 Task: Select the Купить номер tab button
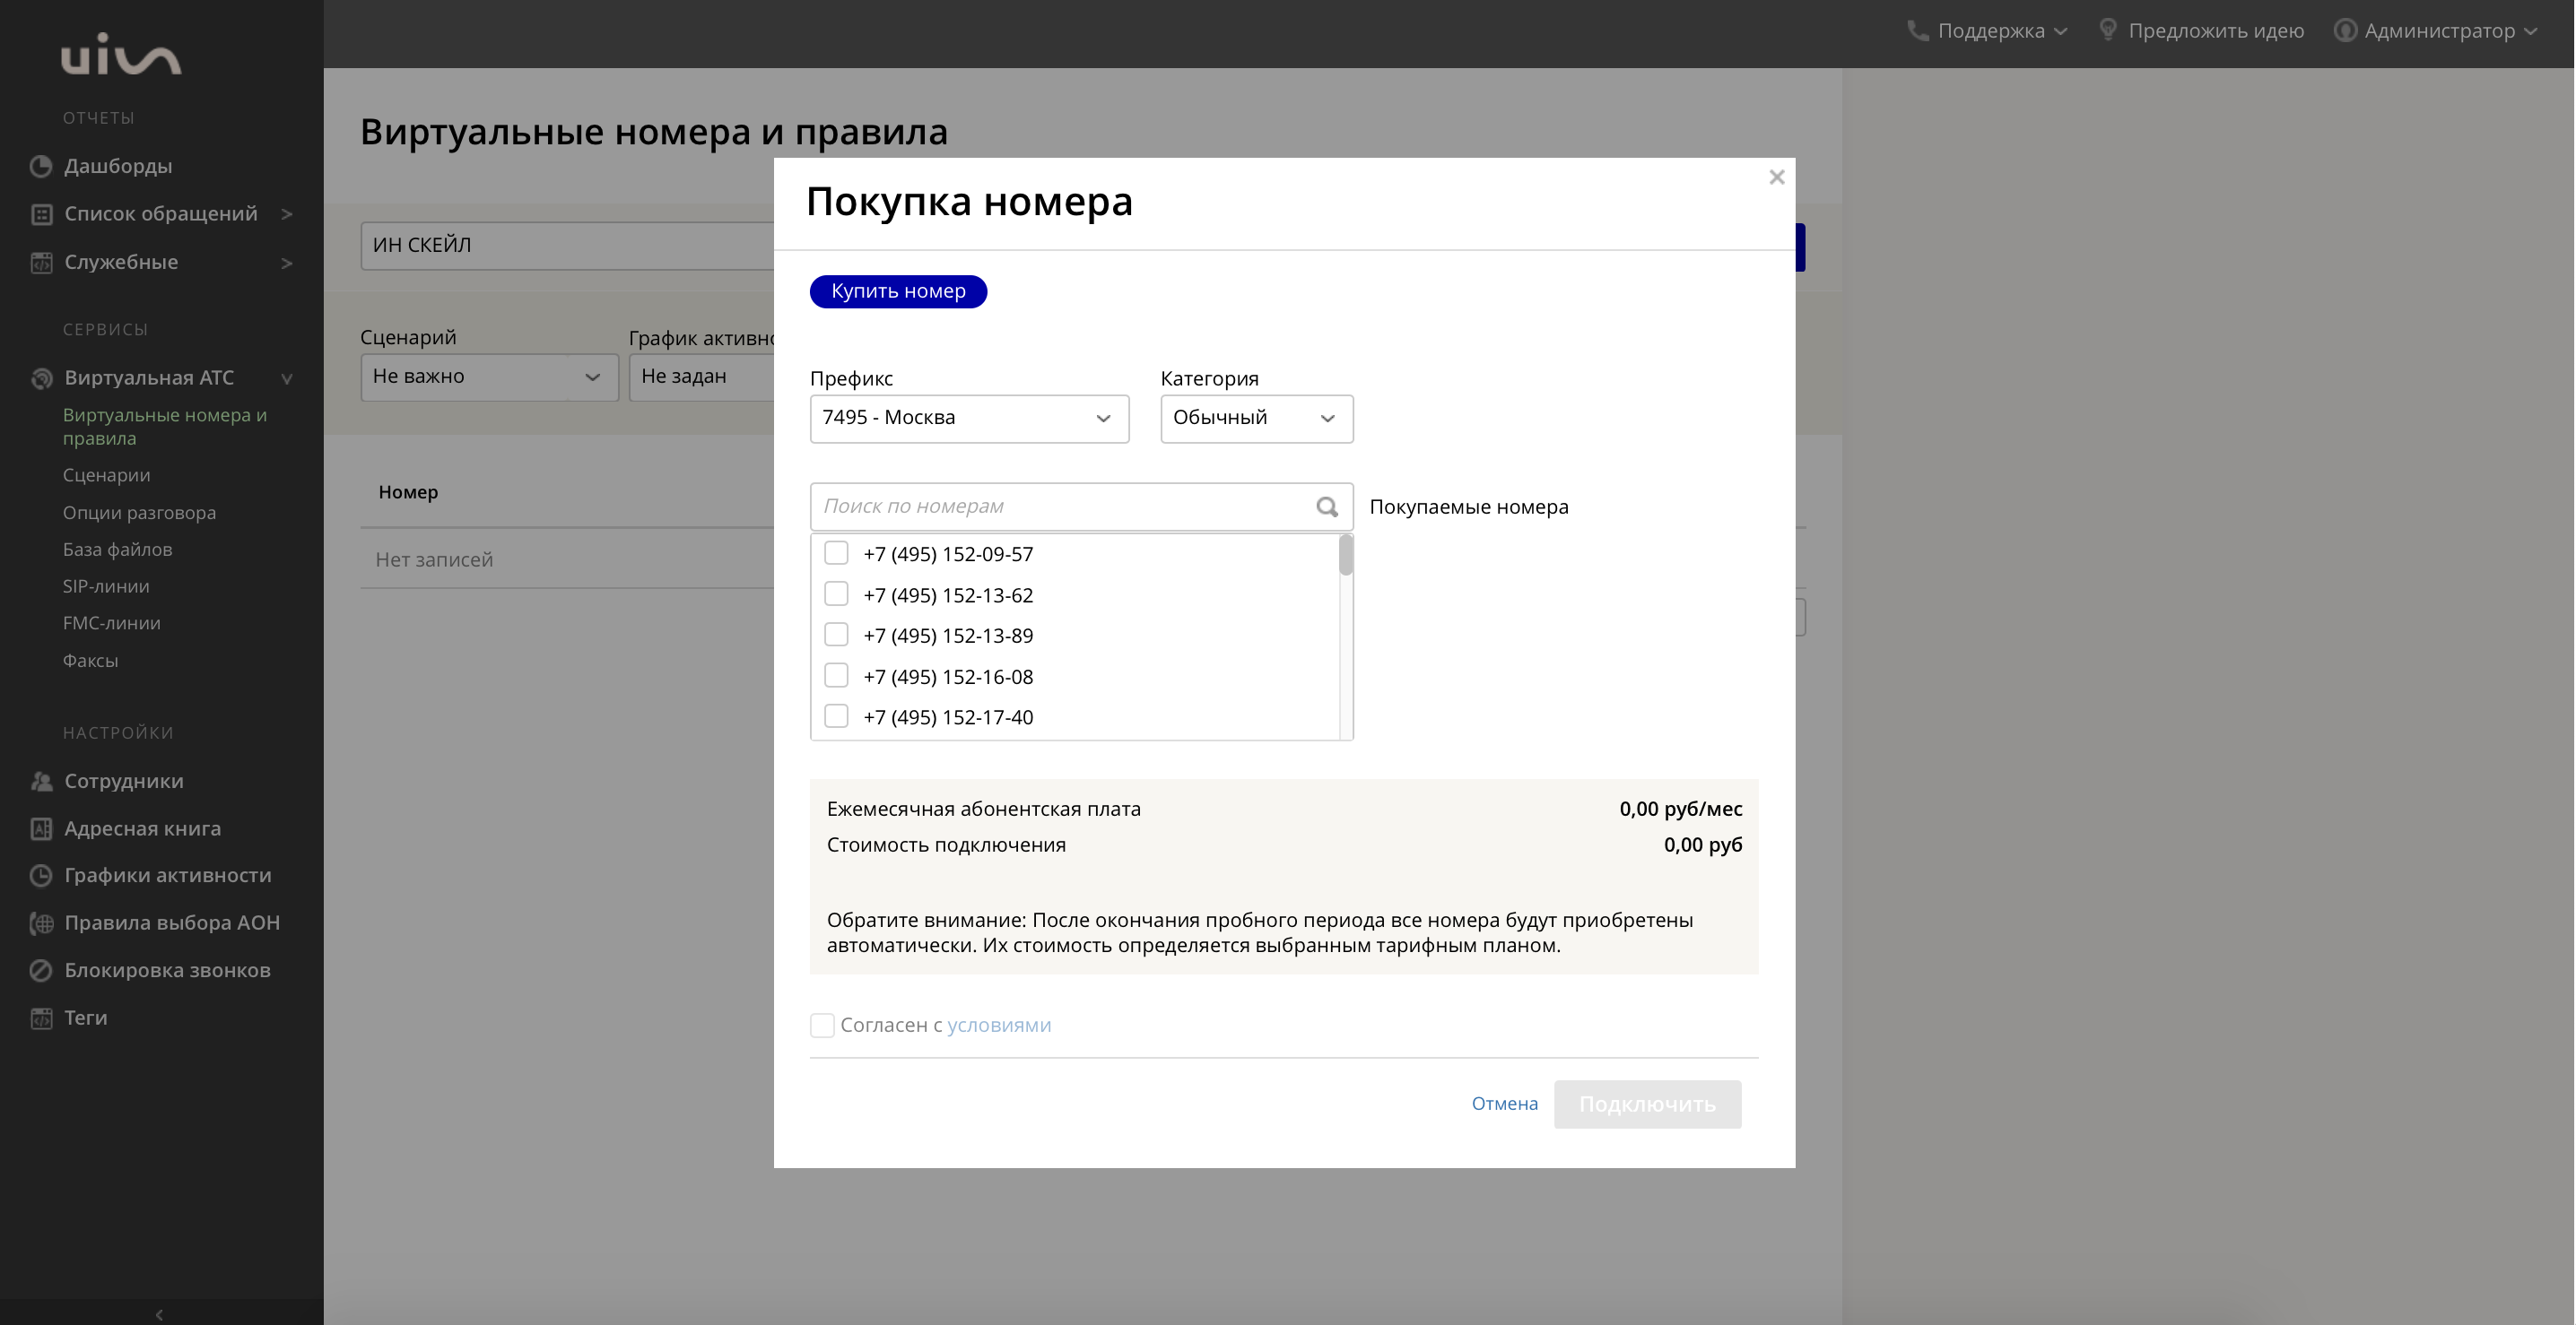coord(898,291)
